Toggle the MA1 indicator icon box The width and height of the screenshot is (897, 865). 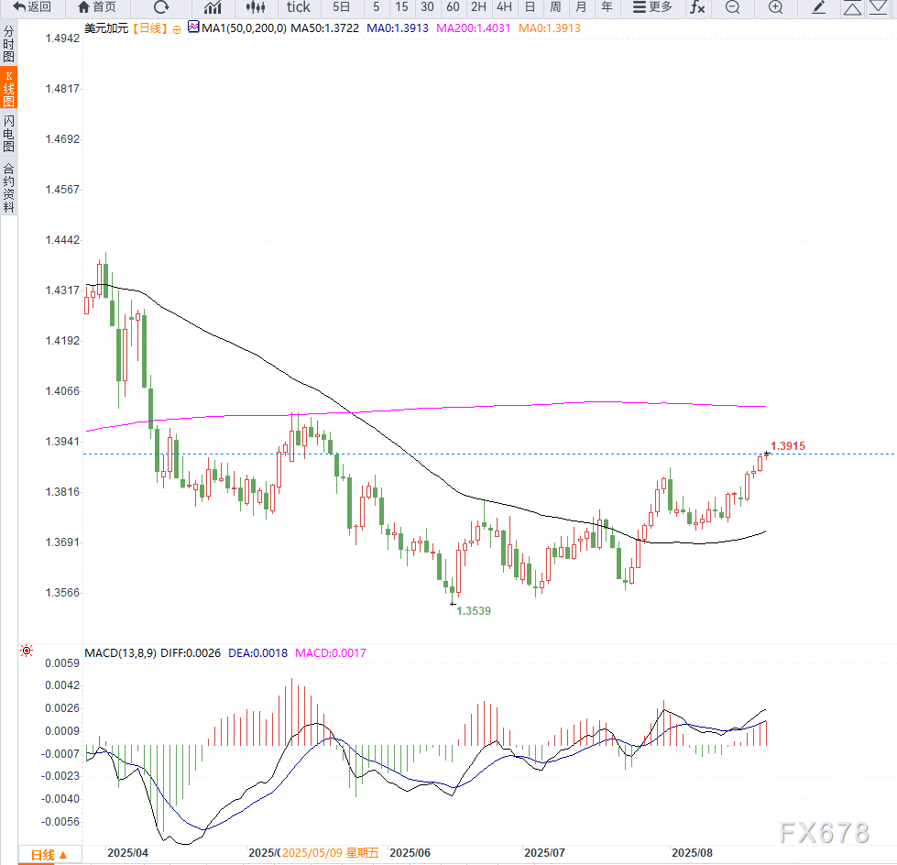tap(192, 27)
